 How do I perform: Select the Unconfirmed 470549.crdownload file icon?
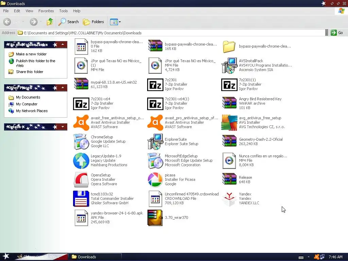click(x=155, y=198)
